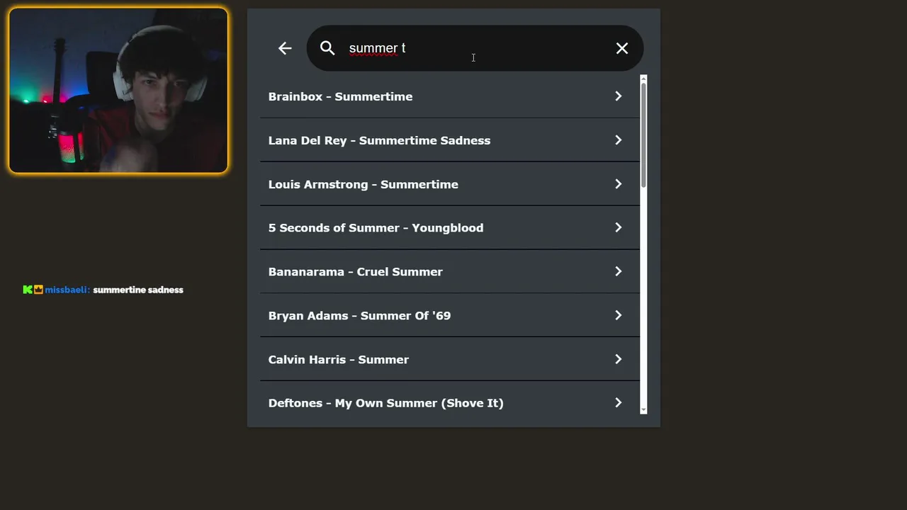Image resolution: width=907 pixels, height=510 pixels.
Task: Click the chevron beside Louis Armstrong - Summertime
Action: coord(618,184)
